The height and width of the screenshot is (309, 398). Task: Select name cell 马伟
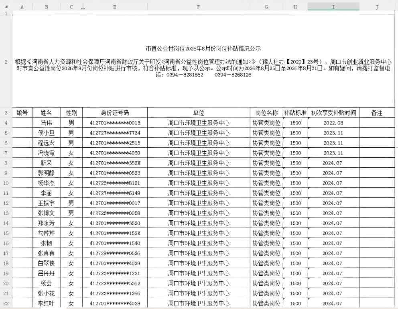point(47,123)
